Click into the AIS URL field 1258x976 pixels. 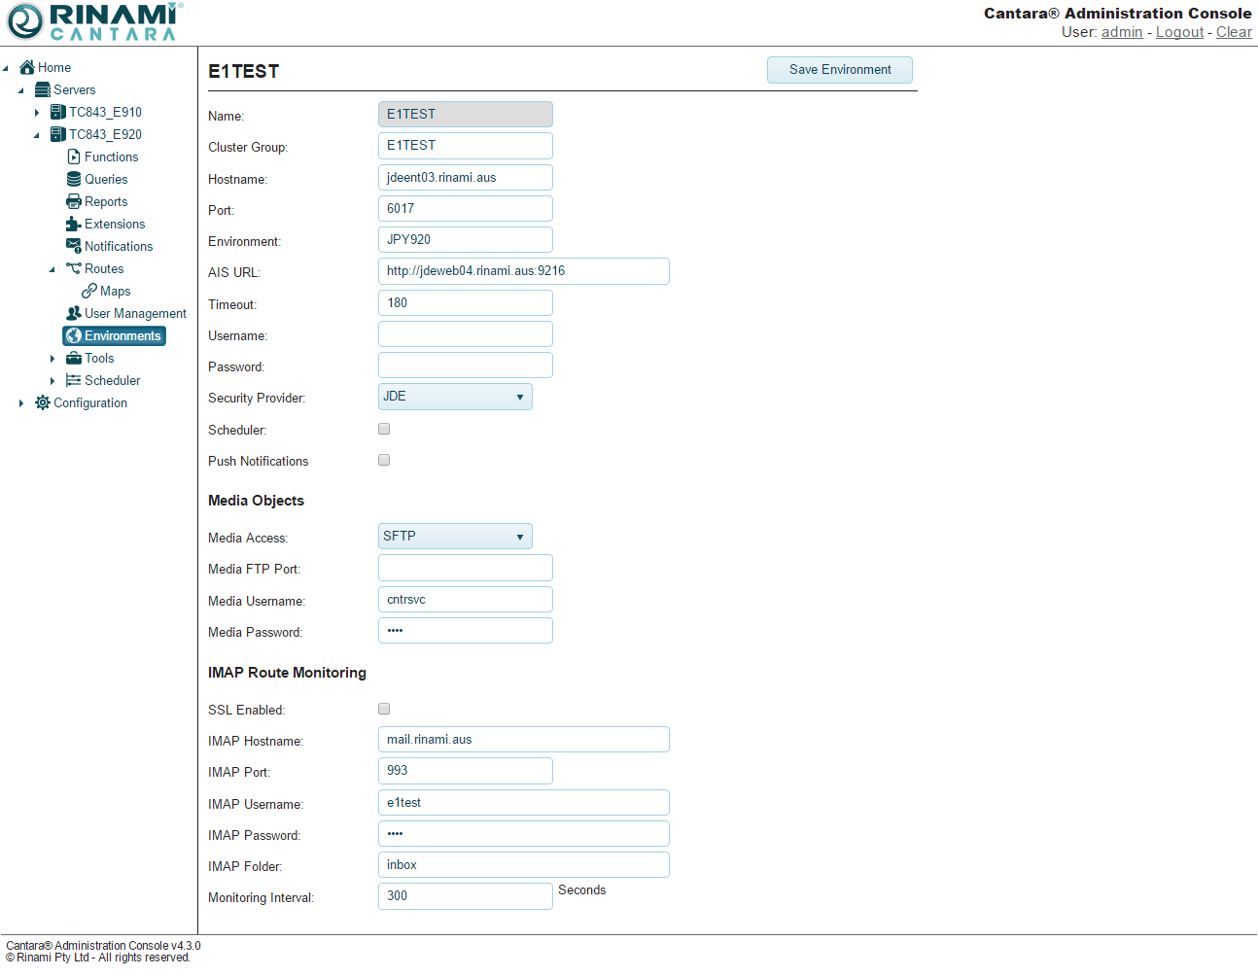pos(523,271)
